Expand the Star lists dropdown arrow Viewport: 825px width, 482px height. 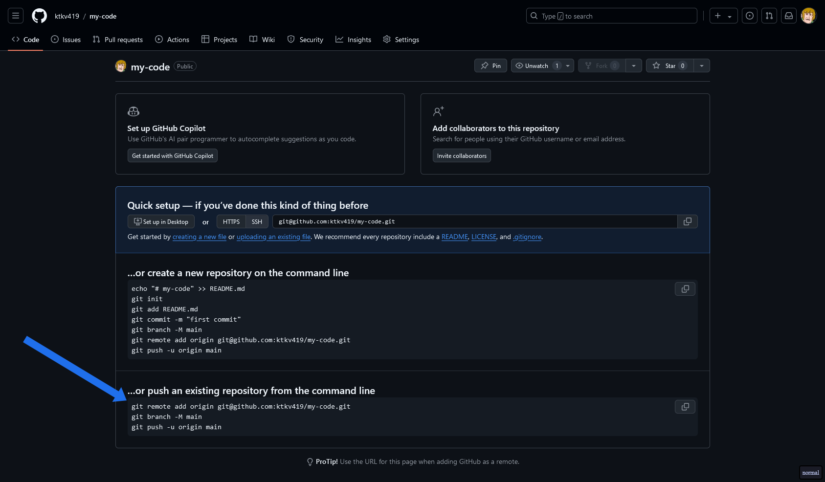click(702, 66)
